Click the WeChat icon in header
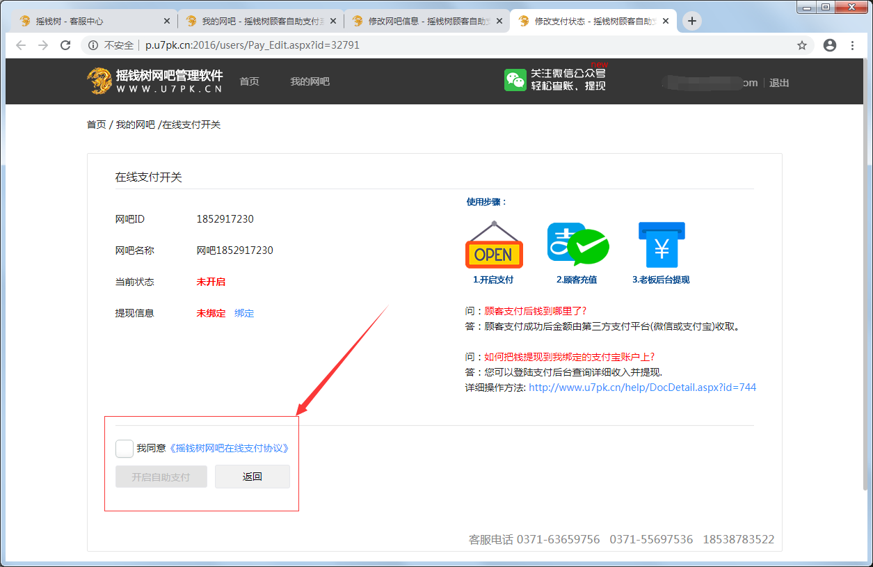The height and width of the screenshot is (567, 873). click(x=515, y=80)
